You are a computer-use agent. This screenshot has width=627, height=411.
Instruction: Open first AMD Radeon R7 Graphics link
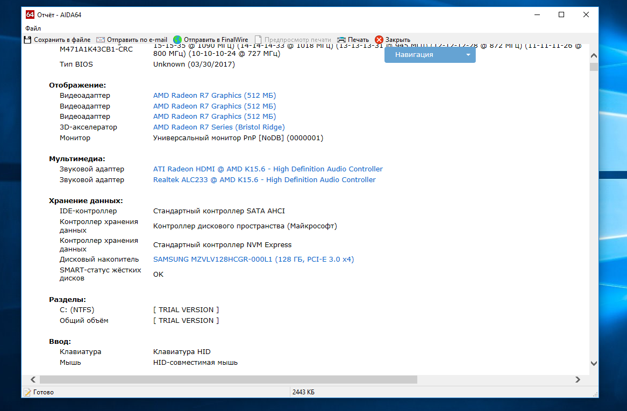point(215,96)
